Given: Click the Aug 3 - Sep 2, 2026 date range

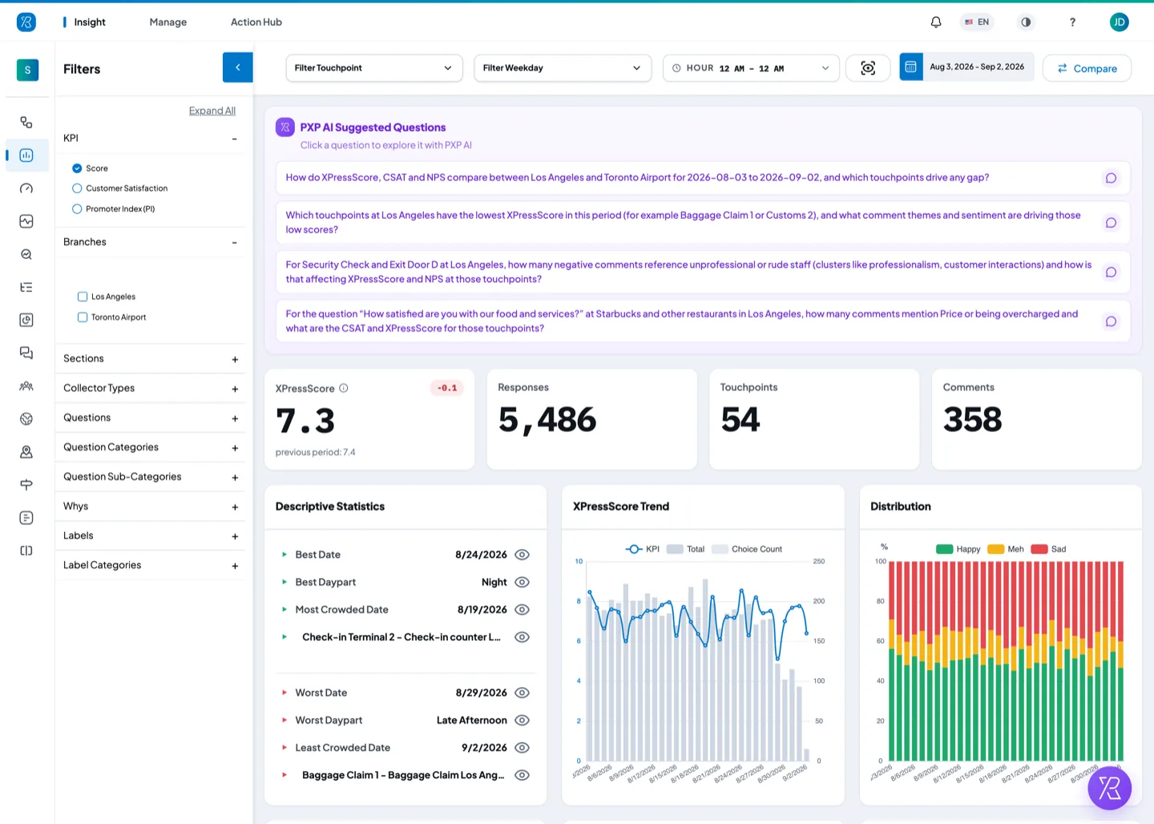Looking at the screenshot, I should point(977,67).
